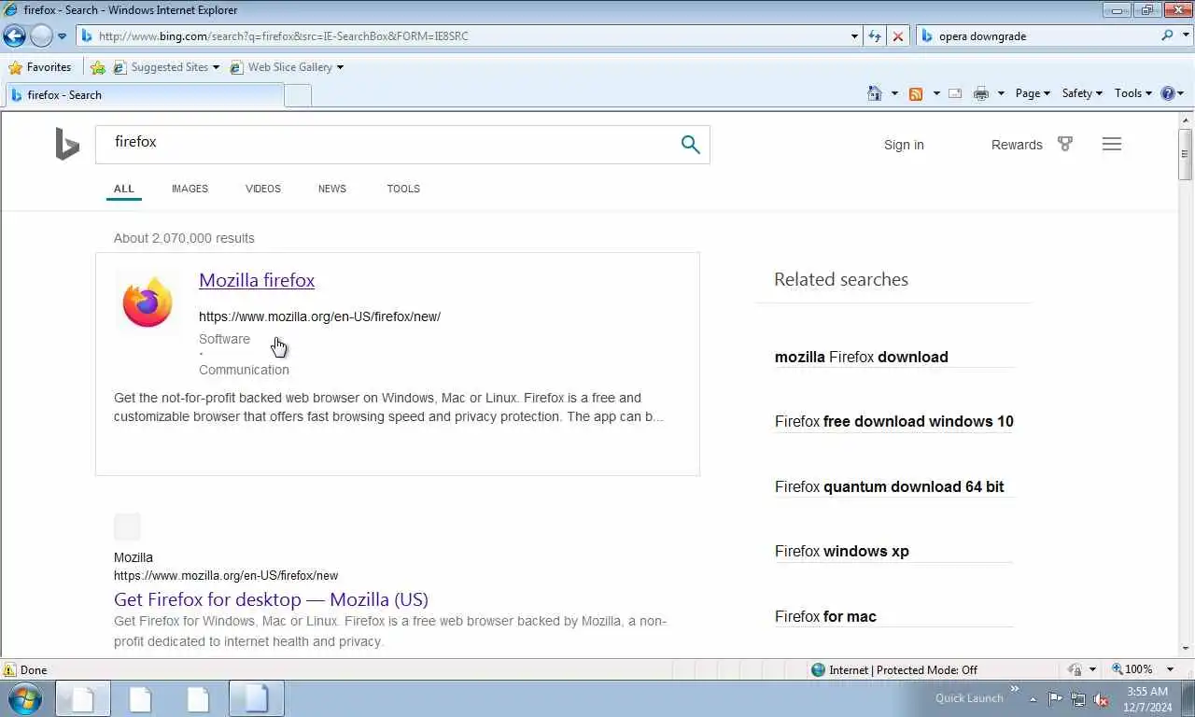Click the status bar warning 'Done' icon
The image size is (1195, 717).
pyautogui.click(x=9, y=669)
